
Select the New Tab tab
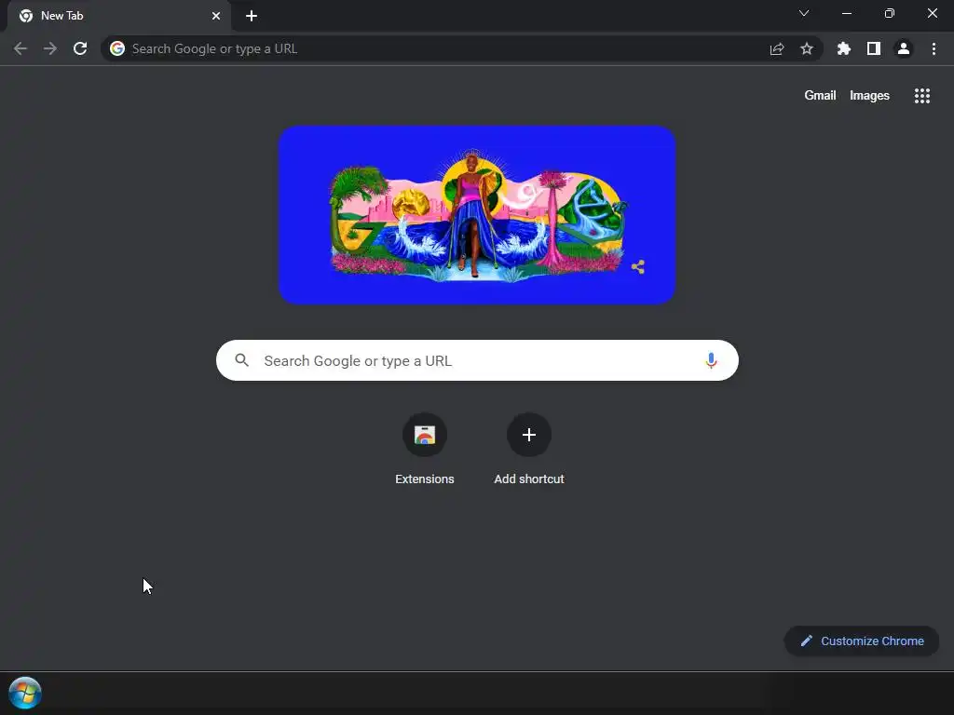click(119, 16)
